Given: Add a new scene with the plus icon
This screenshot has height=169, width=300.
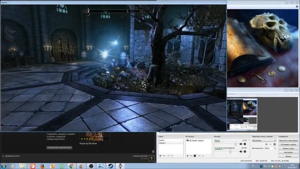Looking at the screenshot, I should pos(160,156).
